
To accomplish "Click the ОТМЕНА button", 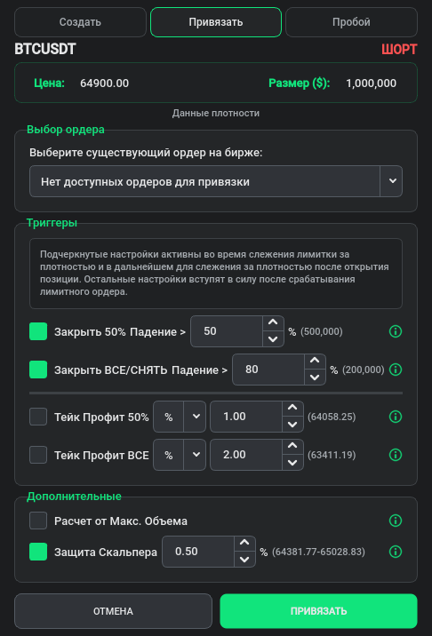I will point(113,611).
